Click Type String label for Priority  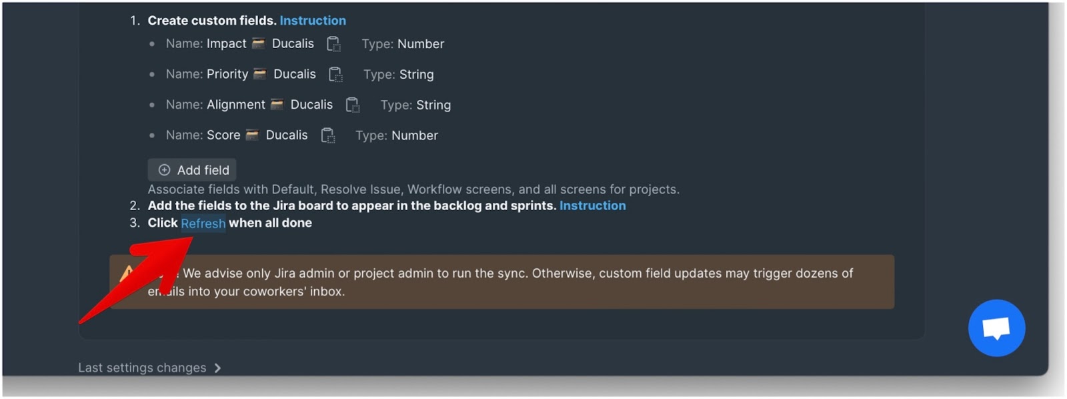398,75
